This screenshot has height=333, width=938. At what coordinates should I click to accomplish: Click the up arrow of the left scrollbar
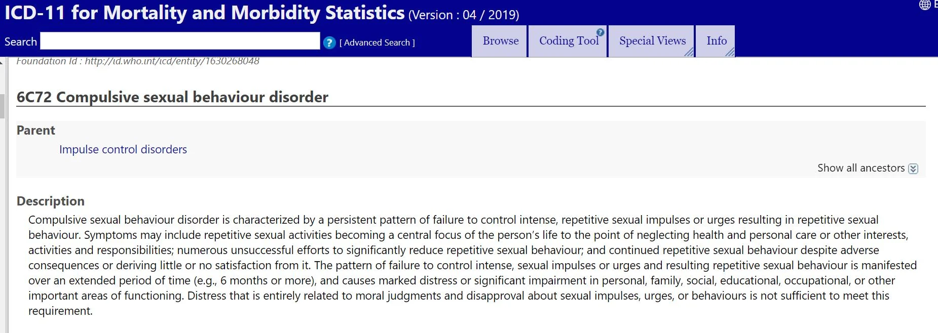pos(2,62)
